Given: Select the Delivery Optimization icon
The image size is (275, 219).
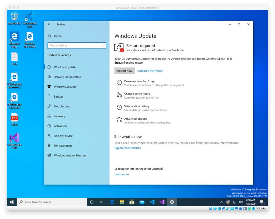Looking at the screenshot, I should [49, 77].
